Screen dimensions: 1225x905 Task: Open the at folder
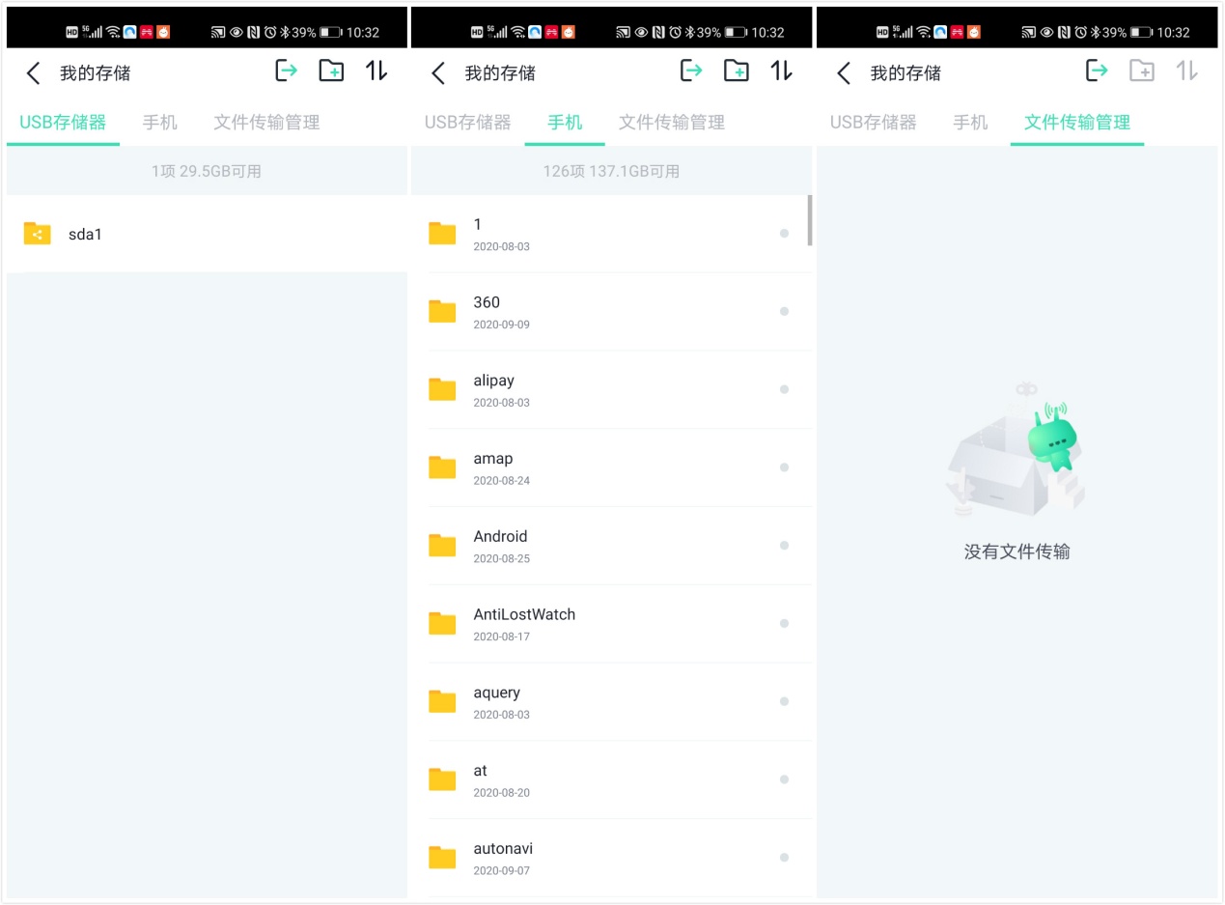click(x=579, y=778)
